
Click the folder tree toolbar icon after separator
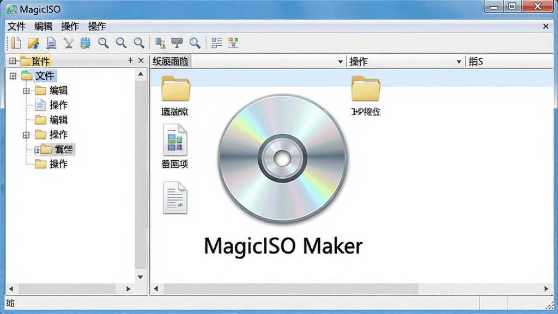tap(160, 43)
